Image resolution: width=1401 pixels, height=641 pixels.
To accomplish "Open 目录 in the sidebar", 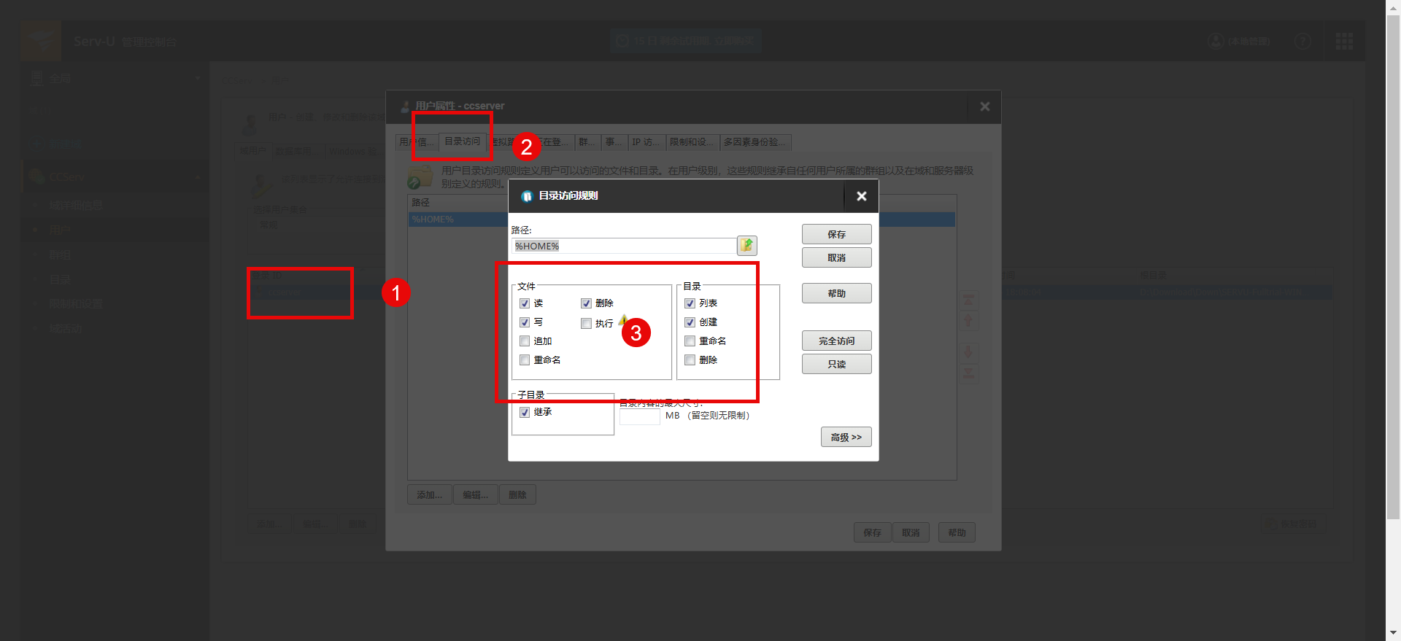I will point(60,279).
